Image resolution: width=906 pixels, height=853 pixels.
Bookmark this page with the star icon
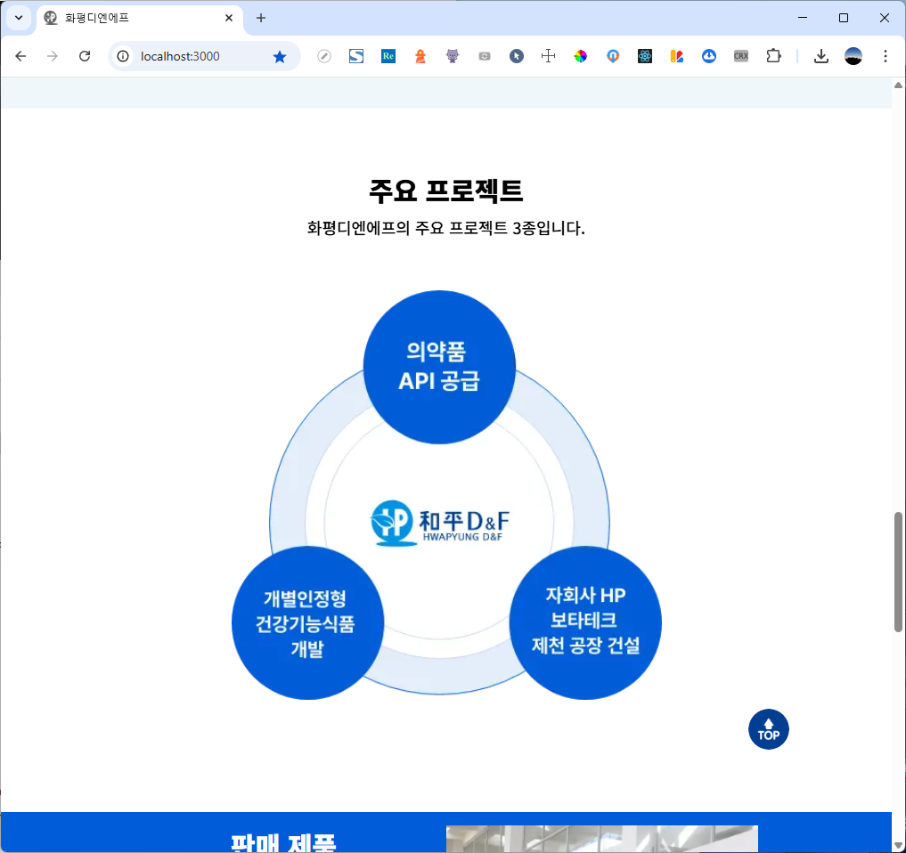[x=280, y=56]
